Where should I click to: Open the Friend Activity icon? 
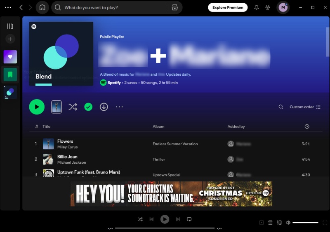coord(267,7)
